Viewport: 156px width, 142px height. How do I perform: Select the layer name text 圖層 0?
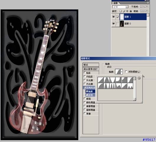click(x=128, y=24)
